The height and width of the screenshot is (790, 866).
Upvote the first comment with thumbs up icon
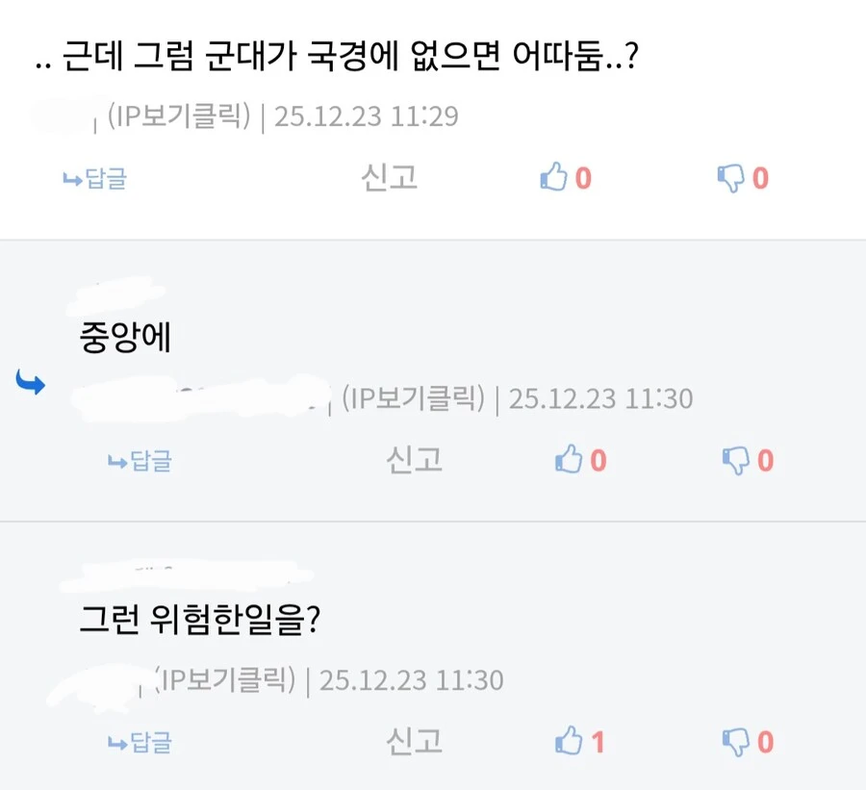pos(556,178)
